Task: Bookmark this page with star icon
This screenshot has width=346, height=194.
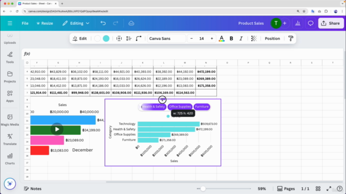Action: pyautogui.click(x=304, y=11)
